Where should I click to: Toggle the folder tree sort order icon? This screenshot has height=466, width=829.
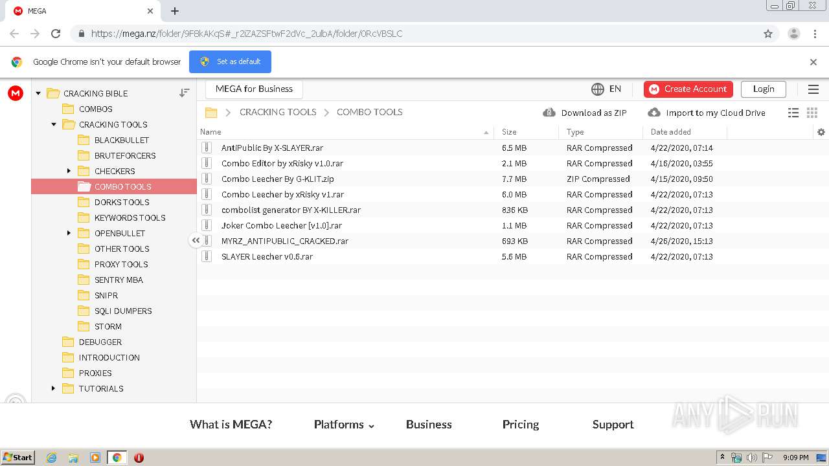click(185, 93)
